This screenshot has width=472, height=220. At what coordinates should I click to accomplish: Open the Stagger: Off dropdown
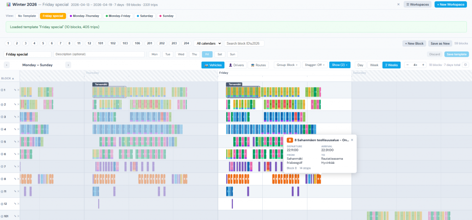tap(314, 65)
